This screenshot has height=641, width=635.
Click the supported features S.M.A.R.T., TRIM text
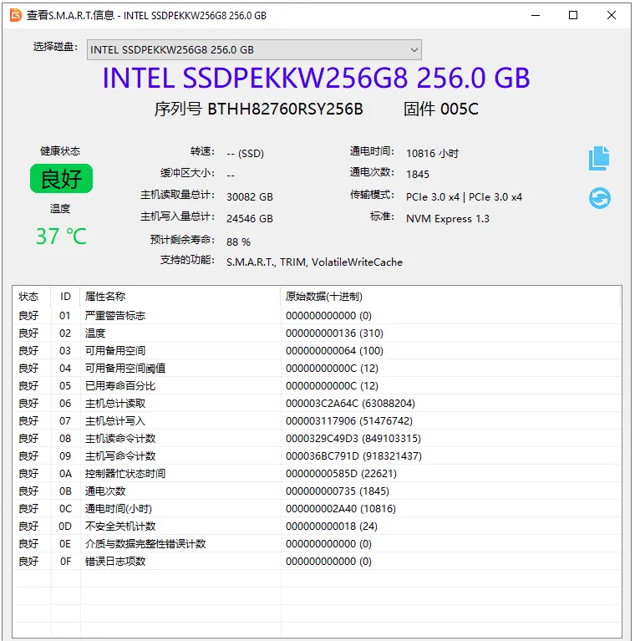tap(315, 262)
